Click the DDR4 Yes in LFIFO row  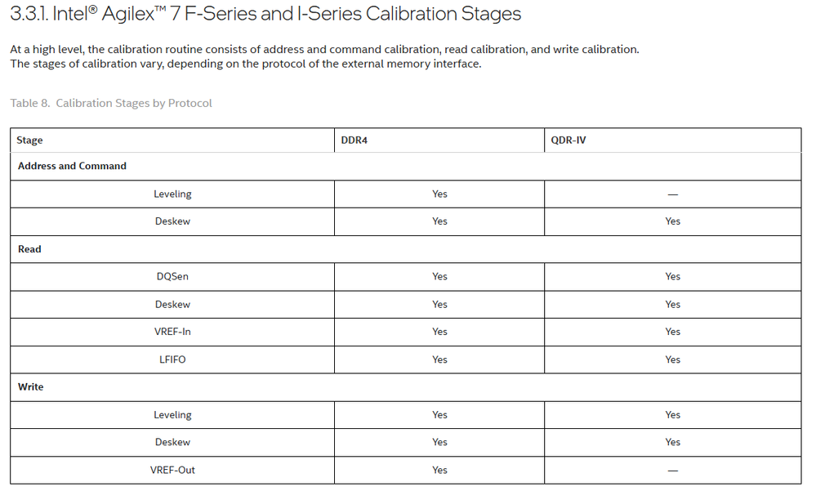(439, 359)
